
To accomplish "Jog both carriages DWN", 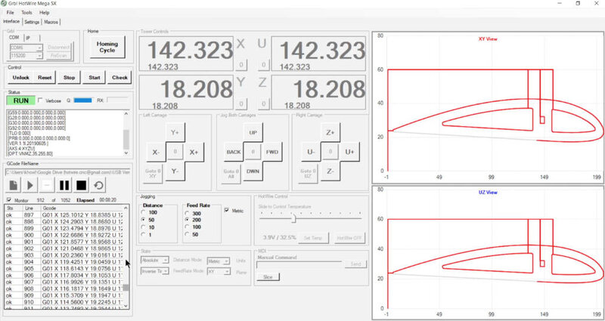I will (253, 171).
